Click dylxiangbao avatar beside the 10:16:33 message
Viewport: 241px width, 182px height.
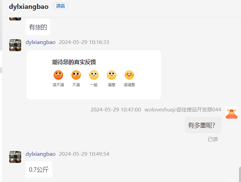(15, 45)
